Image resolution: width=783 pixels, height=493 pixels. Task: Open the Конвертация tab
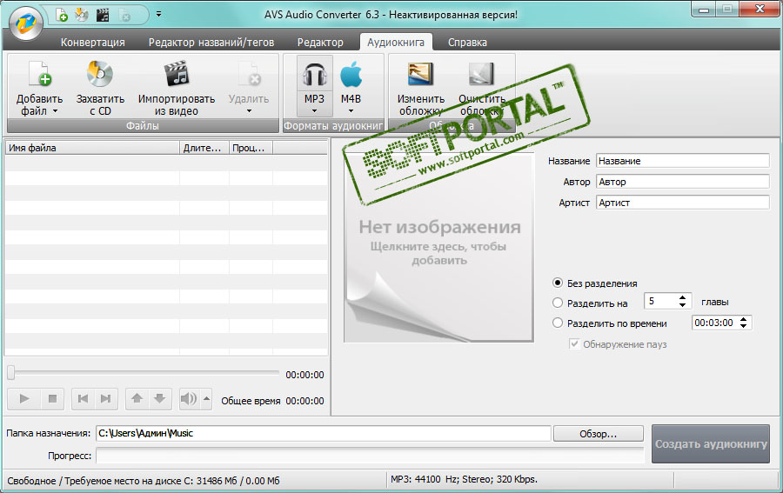93,43
